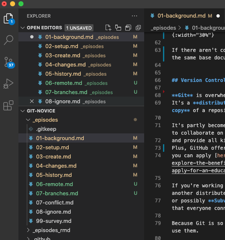
Task: Collapse the GIT-NOVICE folder section
Action: (x=23, y=111)
